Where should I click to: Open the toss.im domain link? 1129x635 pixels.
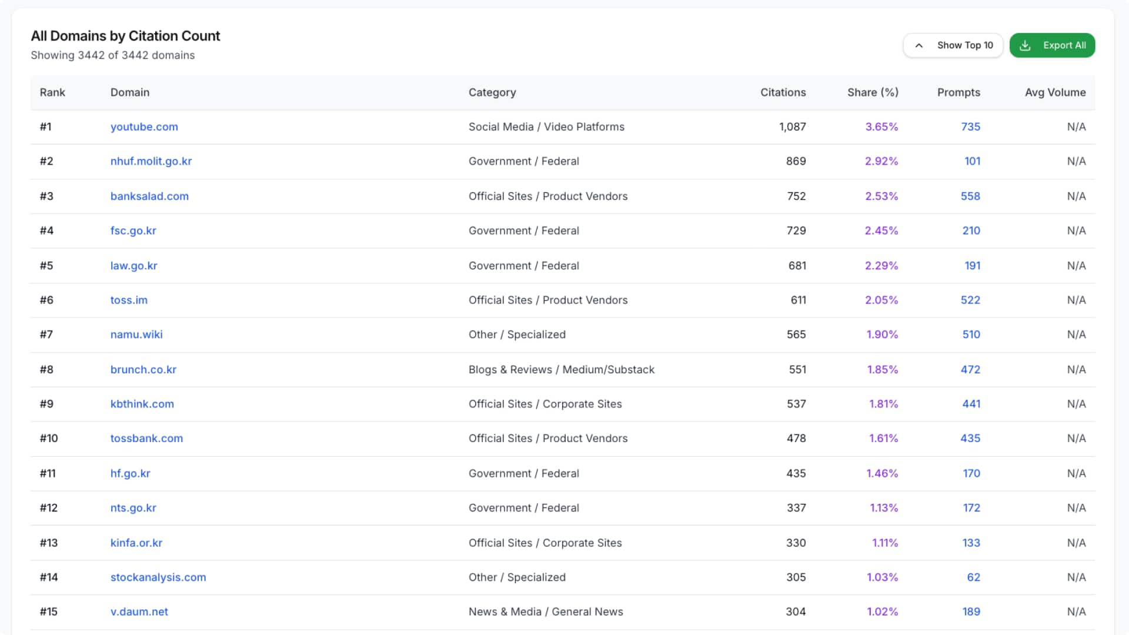tap(129, 300)
